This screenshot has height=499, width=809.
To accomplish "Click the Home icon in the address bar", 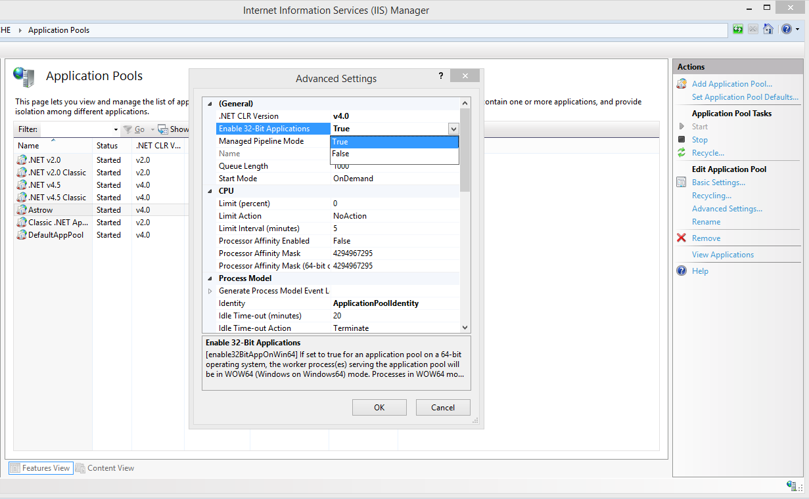I will coord(768,30).
